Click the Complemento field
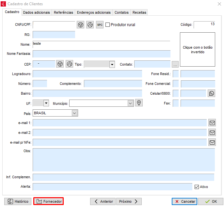The width and height of the screenshot is (224, 206). point(113,84)
